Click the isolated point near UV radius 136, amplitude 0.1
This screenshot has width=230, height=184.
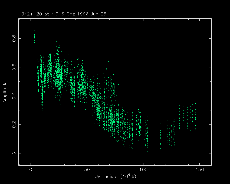[184, 139]
